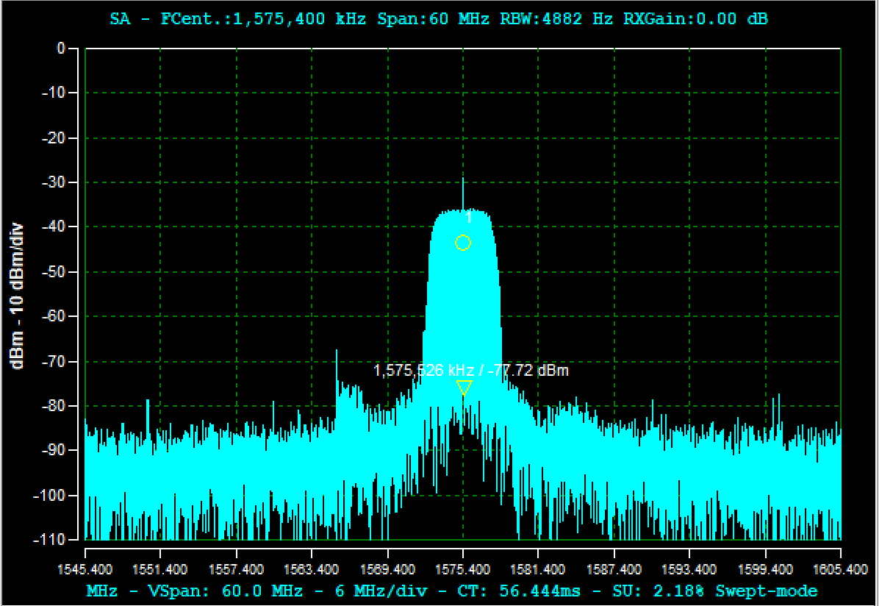
Task: Click the 'RXGain:0.00 dB' header value
Action: point(696,19)
